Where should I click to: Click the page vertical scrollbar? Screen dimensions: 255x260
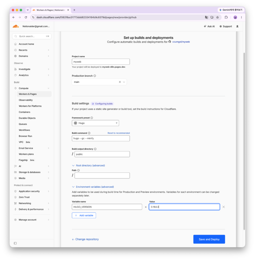244,141
